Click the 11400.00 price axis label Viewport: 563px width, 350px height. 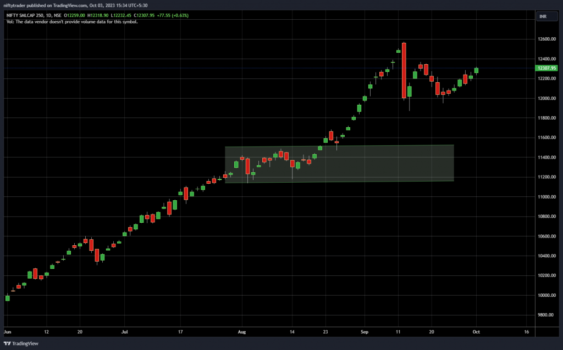[x=547, y=157]
